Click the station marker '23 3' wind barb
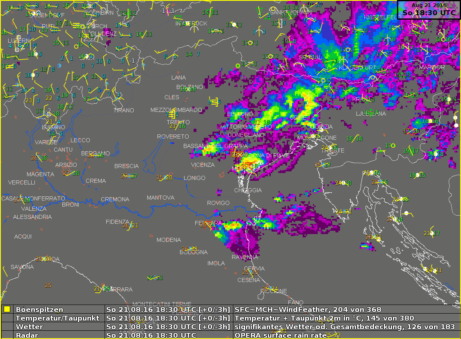The image size is (461, 339). pos(32,100)
